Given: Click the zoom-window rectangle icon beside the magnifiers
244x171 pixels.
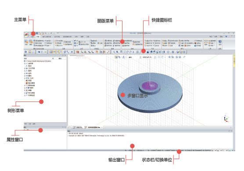Looking at the screenshot, I should [121, 52].
